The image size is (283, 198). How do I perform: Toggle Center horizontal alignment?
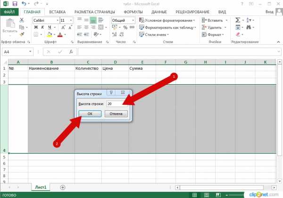click(86, 27)
